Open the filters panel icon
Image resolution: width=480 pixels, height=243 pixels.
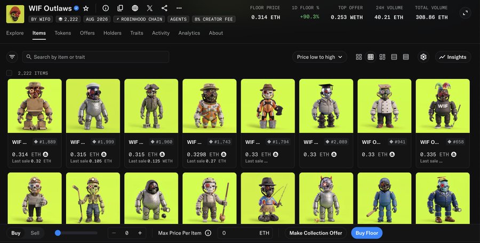click(x=12, y=57)
